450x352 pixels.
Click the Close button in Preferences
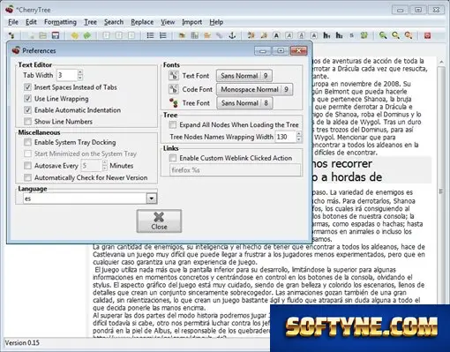click(x=159, y=221)
